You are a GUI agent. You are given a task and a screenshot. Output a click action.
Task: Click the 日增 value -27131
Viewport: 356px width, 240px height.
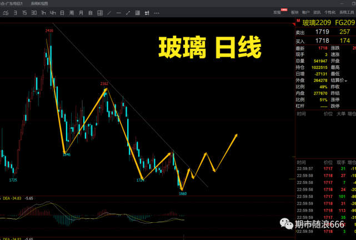pos(321,74)
